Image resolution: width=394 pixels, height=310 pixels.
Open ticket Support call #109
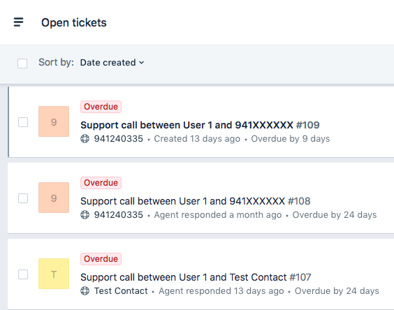pos(200,125)
